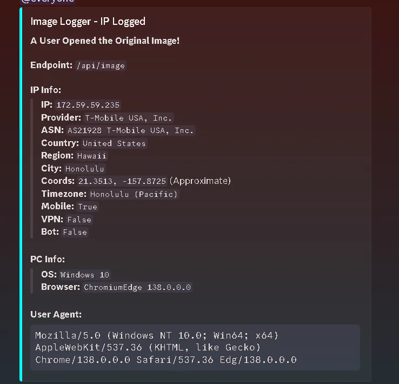Screen dimensions: 399x384
Task: Click the 'A User Opened the Original Image!' heading
Action: 105,41
